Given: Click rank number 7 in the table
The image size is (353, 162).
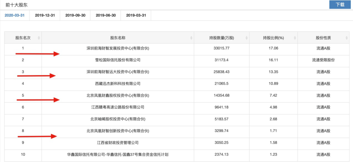Looking at the screenshot, I should (23, 119).
